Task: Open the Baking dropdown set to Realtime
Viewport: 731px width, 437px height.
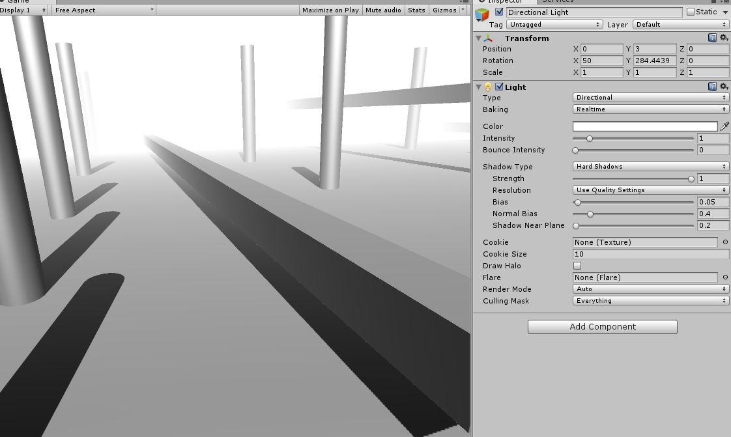Action: 650,109
